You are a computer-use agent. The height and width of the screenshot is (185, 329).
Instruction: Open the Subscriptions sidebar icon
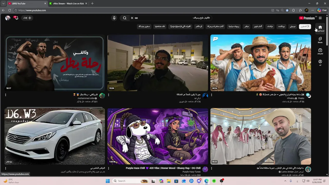[x=320, y=51]
